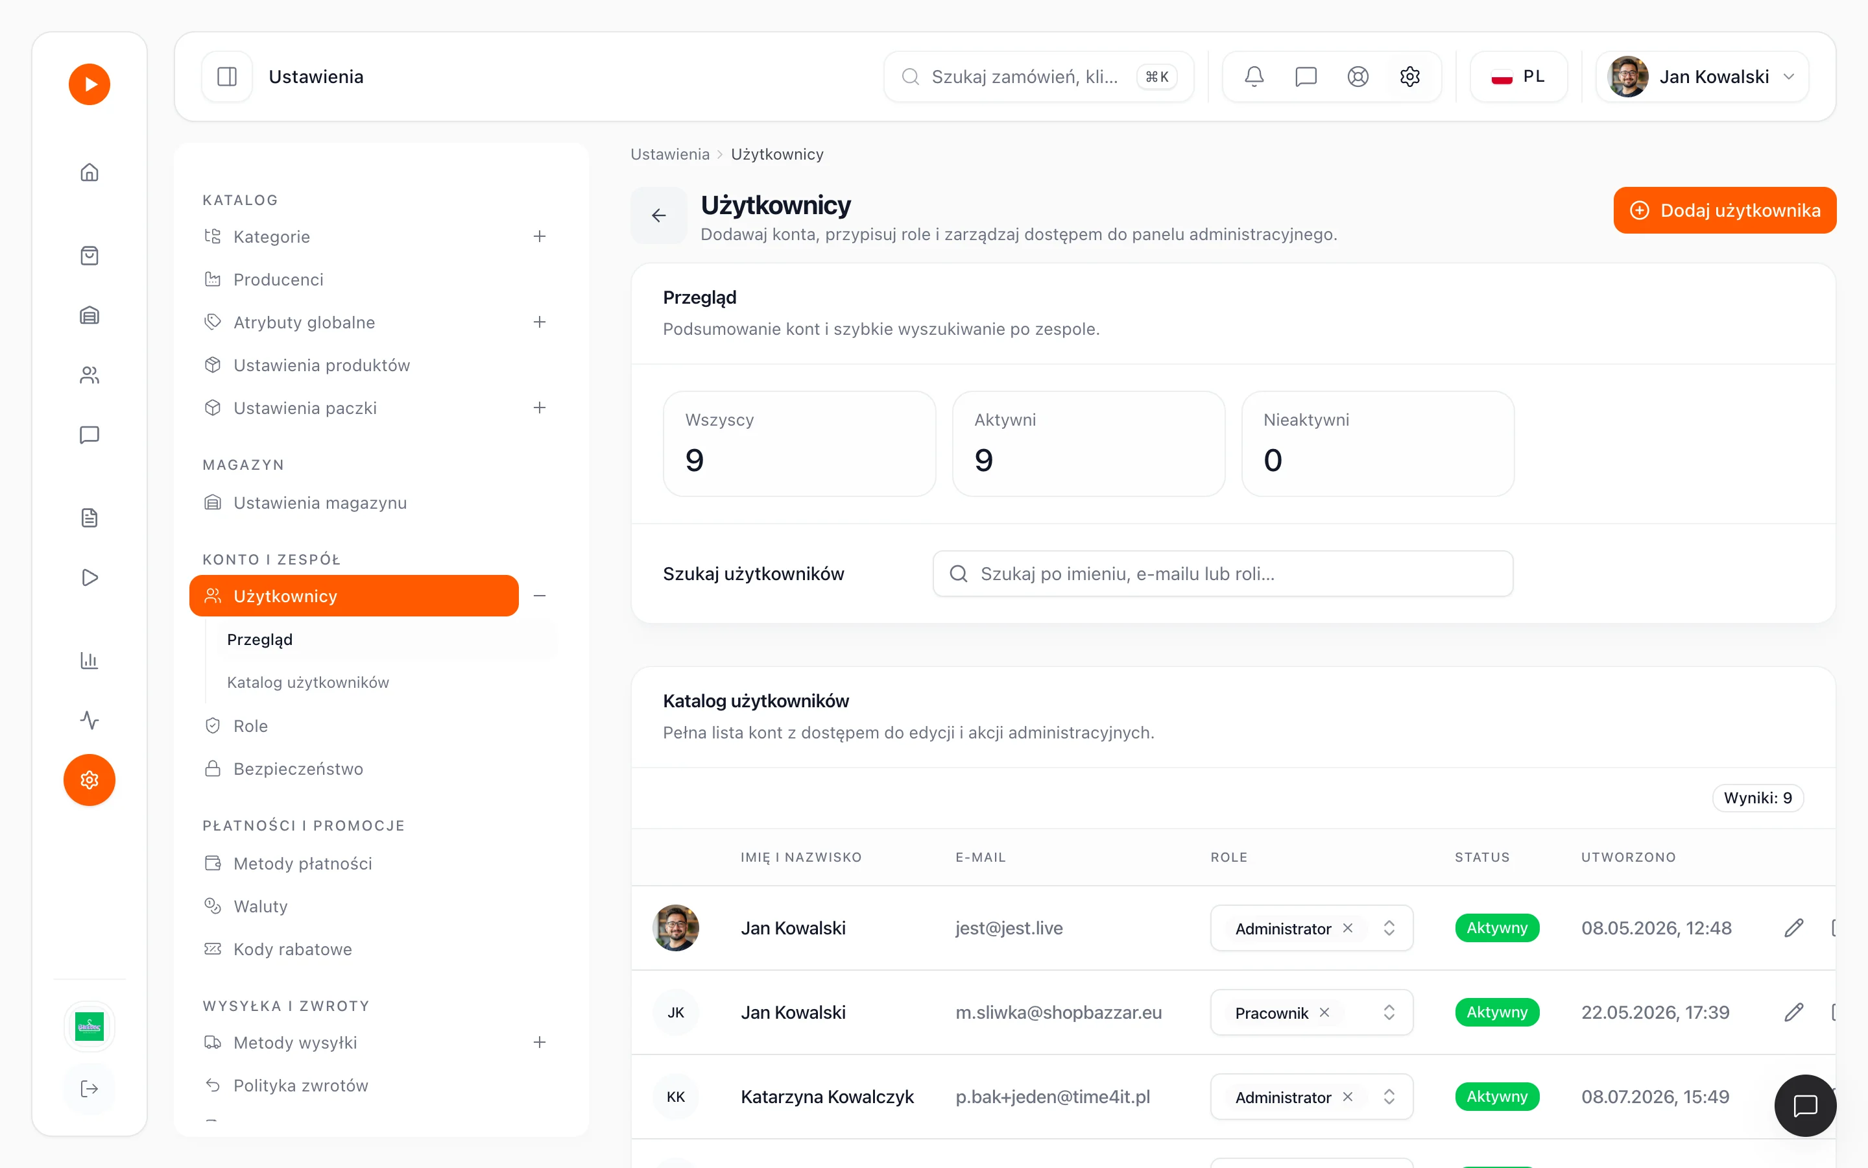Viewport: 1868px width, 1168px height.
Task: Collapse the Użytkownicy submenu with minus
Action: pyautogui.click(x=540, y=596)
